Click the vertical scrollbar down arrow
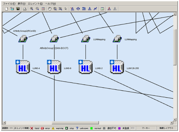Image resolution: width=179 pixels, height=132 pixels. pyautogui.click(x=175, y=119)
